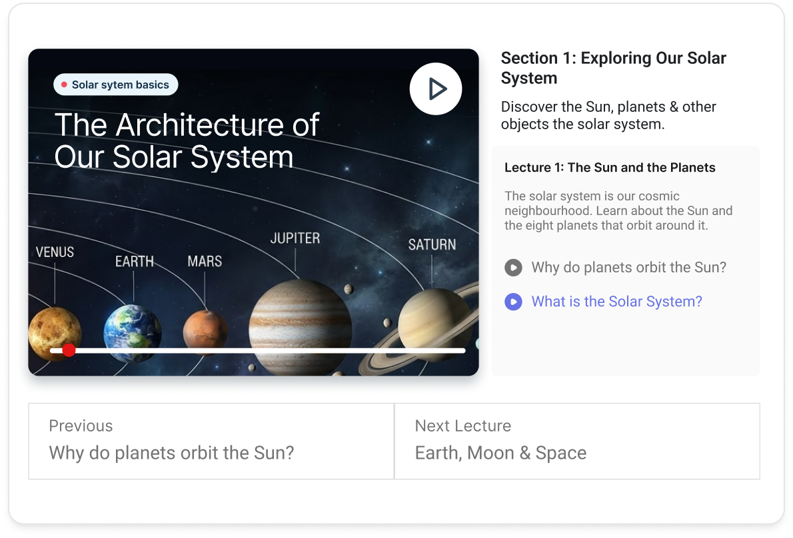Seek on the white video progress bar

(x=257, y=350)
